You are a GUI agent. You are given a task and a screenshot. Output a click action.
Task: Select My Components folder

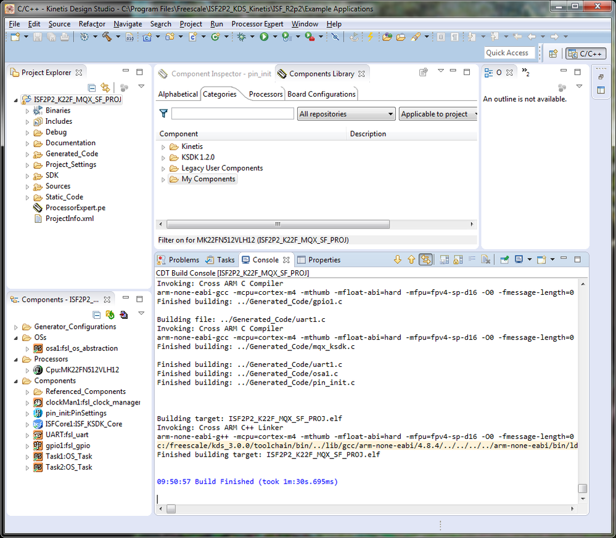point(203,179)
